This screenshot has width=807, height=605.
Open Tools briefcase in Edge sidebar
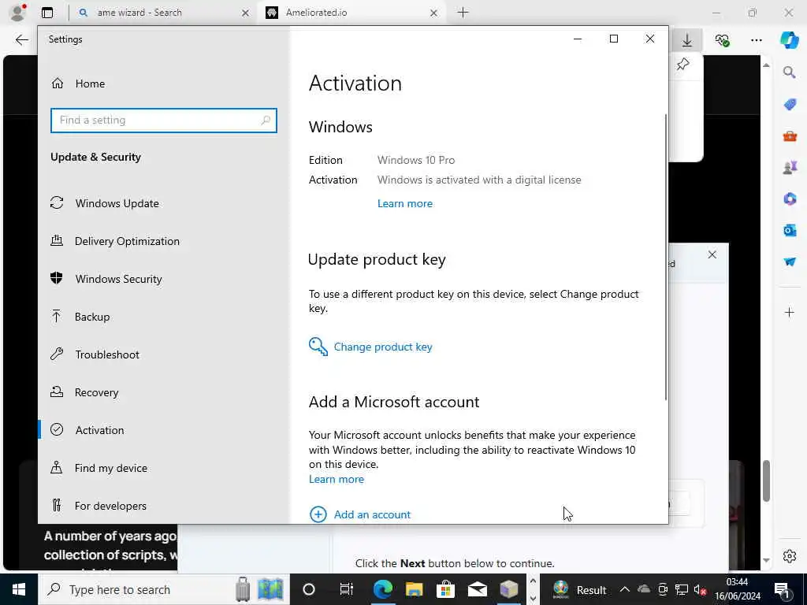(790, 135)
